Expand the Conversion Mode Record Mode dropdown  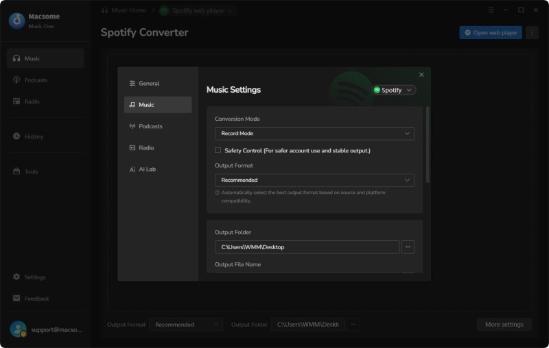click(x=314, y=133)
